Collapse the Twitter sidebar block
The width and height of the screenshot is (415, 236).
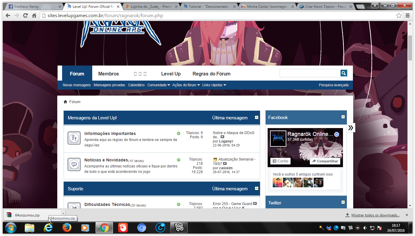click(x=343, y=202)
